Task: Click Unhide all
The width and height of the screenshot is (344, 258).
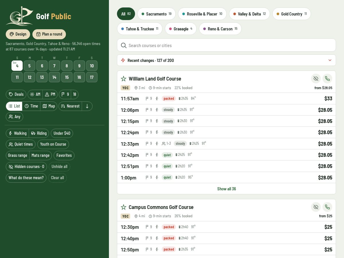Action: [x=59, y=167]
